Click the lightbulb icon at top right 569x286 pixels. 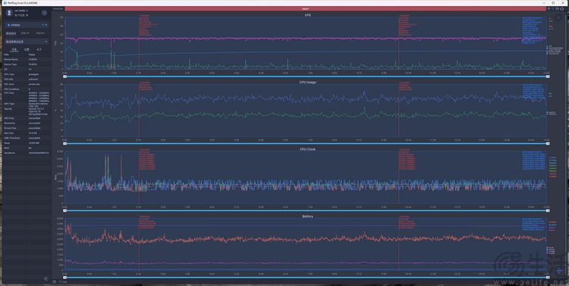(553, 8)
